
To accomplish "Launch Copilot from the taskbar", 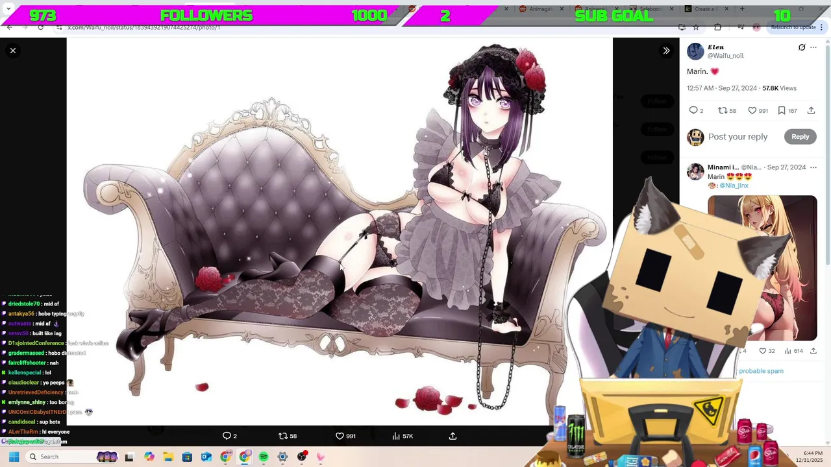I will tap(149, 457).
